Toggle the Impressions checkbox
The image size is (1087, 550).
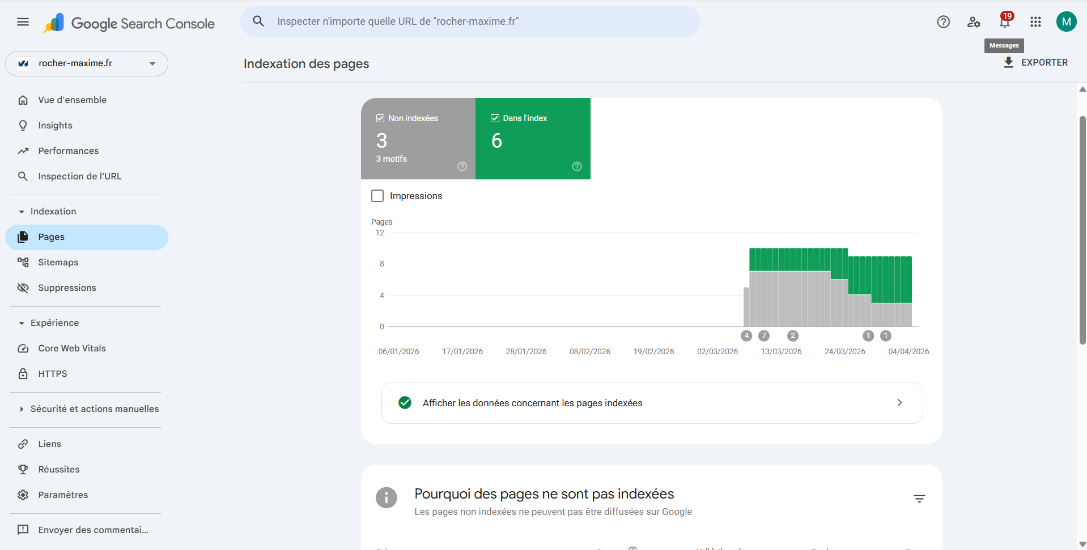[x=377, y=195]
